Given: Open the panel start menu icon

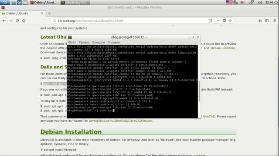Looking at the screenshot, I should point(5,2).
